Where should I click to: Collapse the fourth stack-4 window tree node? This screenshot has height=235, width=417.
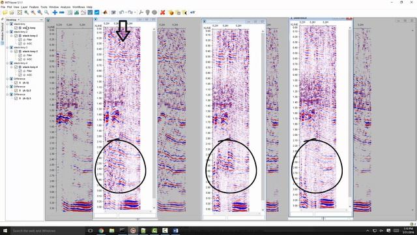point(7,63)
